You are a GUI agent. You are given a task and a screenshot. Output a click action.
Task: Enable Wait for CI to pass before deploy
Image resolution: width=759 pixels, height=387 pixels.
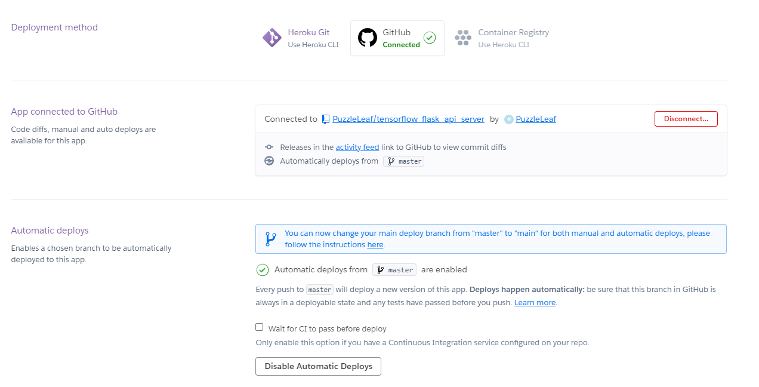click(x=260, y=327)
